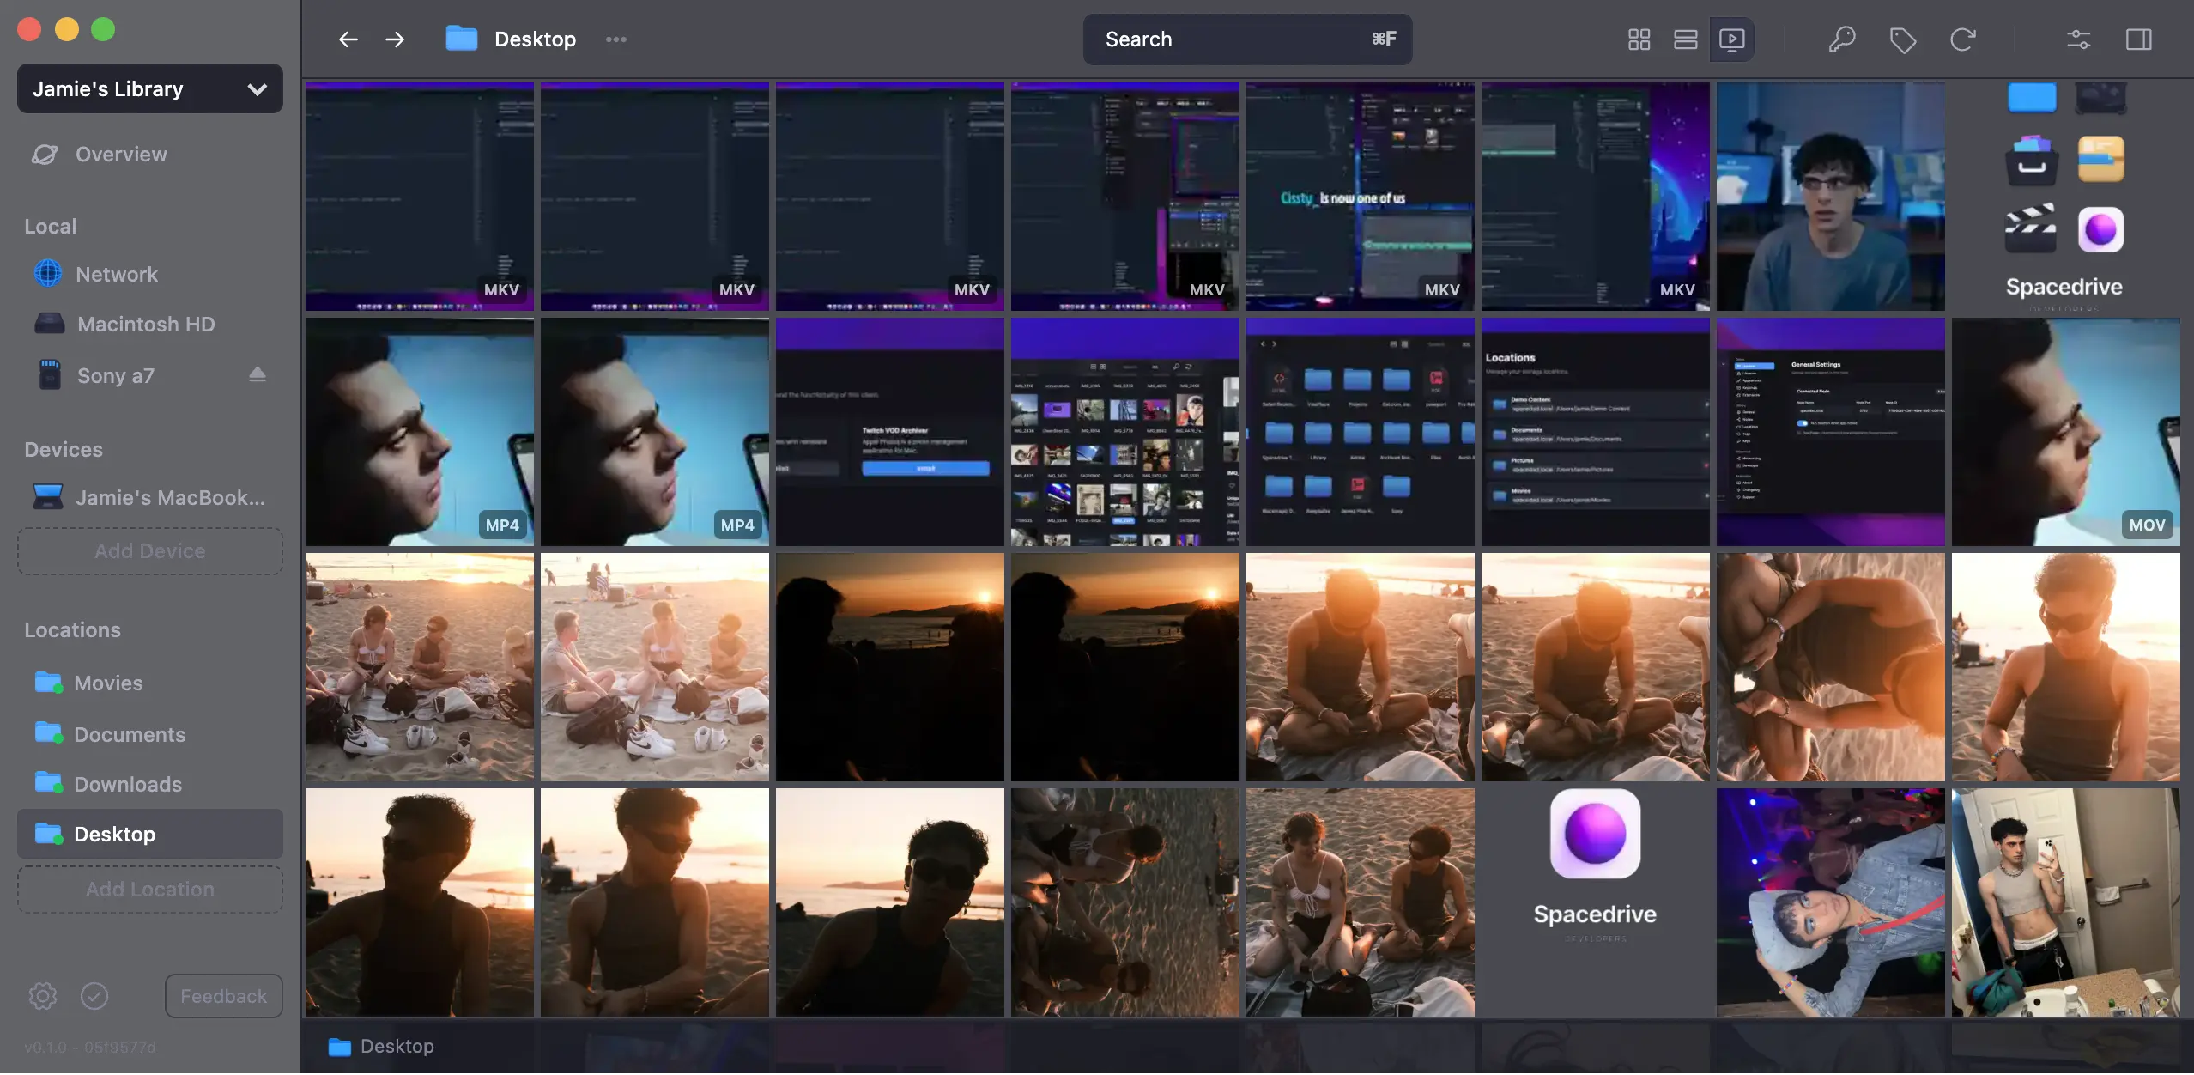The height and width of the screenshot is (1075, 2194).
Task: Eject the Sony a7 volume
Action: (257, 374)
